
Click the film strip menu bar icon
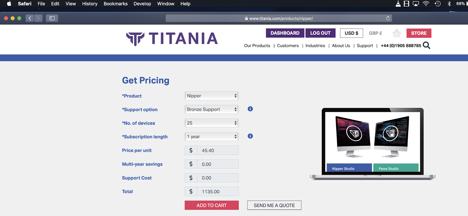(406, 4)
